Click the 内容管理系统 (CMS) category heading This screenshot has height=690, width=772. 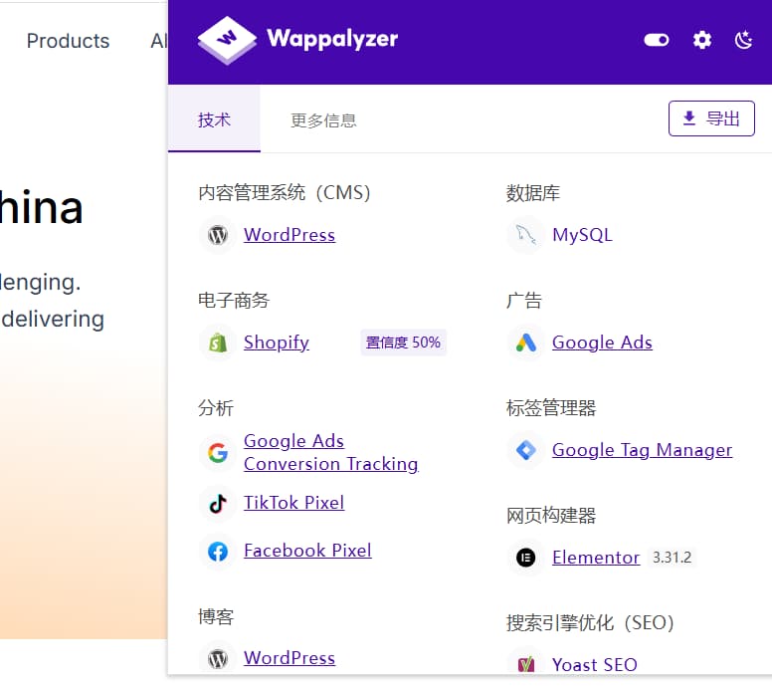(x=285, y=193)
